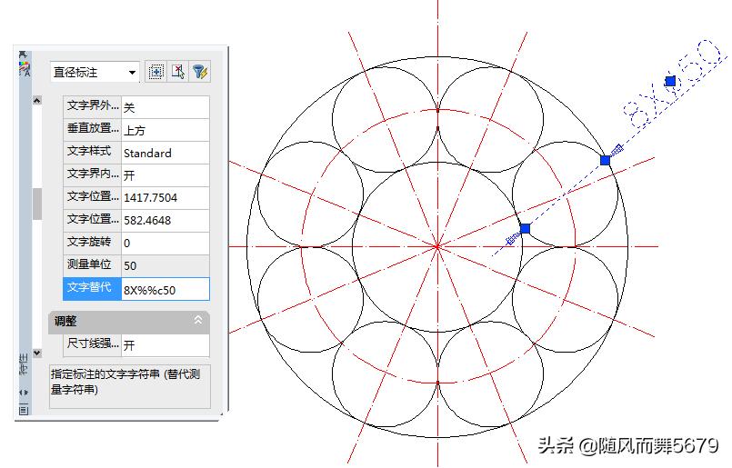Select the 测量单位 property label
This screenshot has width=732, height=468.
coord(92,266)
